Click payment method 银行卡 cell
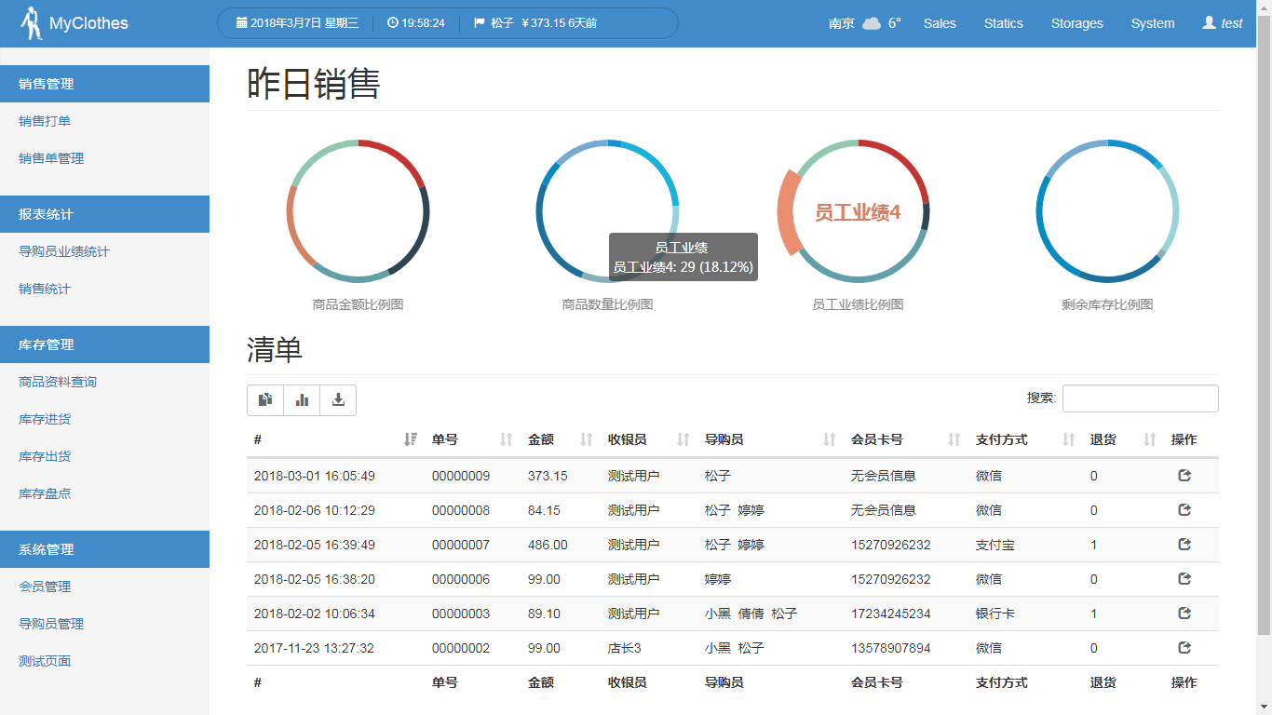 pyautogui.click(x=995, y=614)
